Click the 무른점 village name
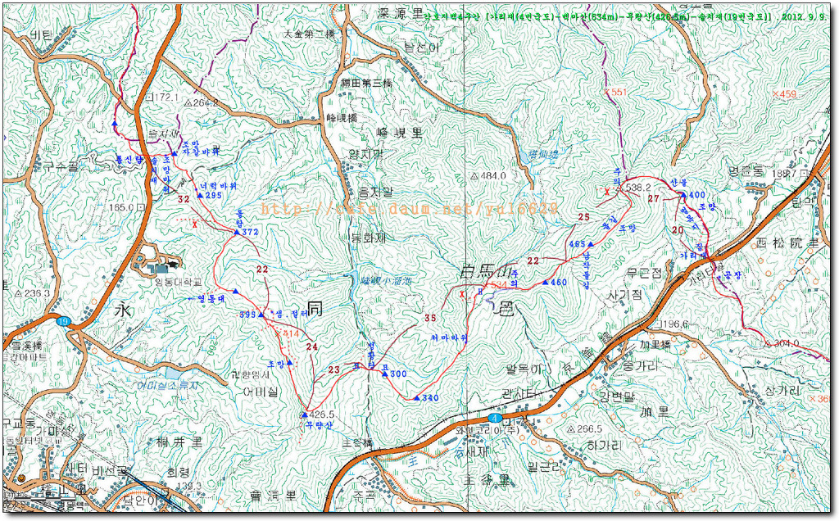The width and height of the screenshot is (839, 521). coord(645,274)
